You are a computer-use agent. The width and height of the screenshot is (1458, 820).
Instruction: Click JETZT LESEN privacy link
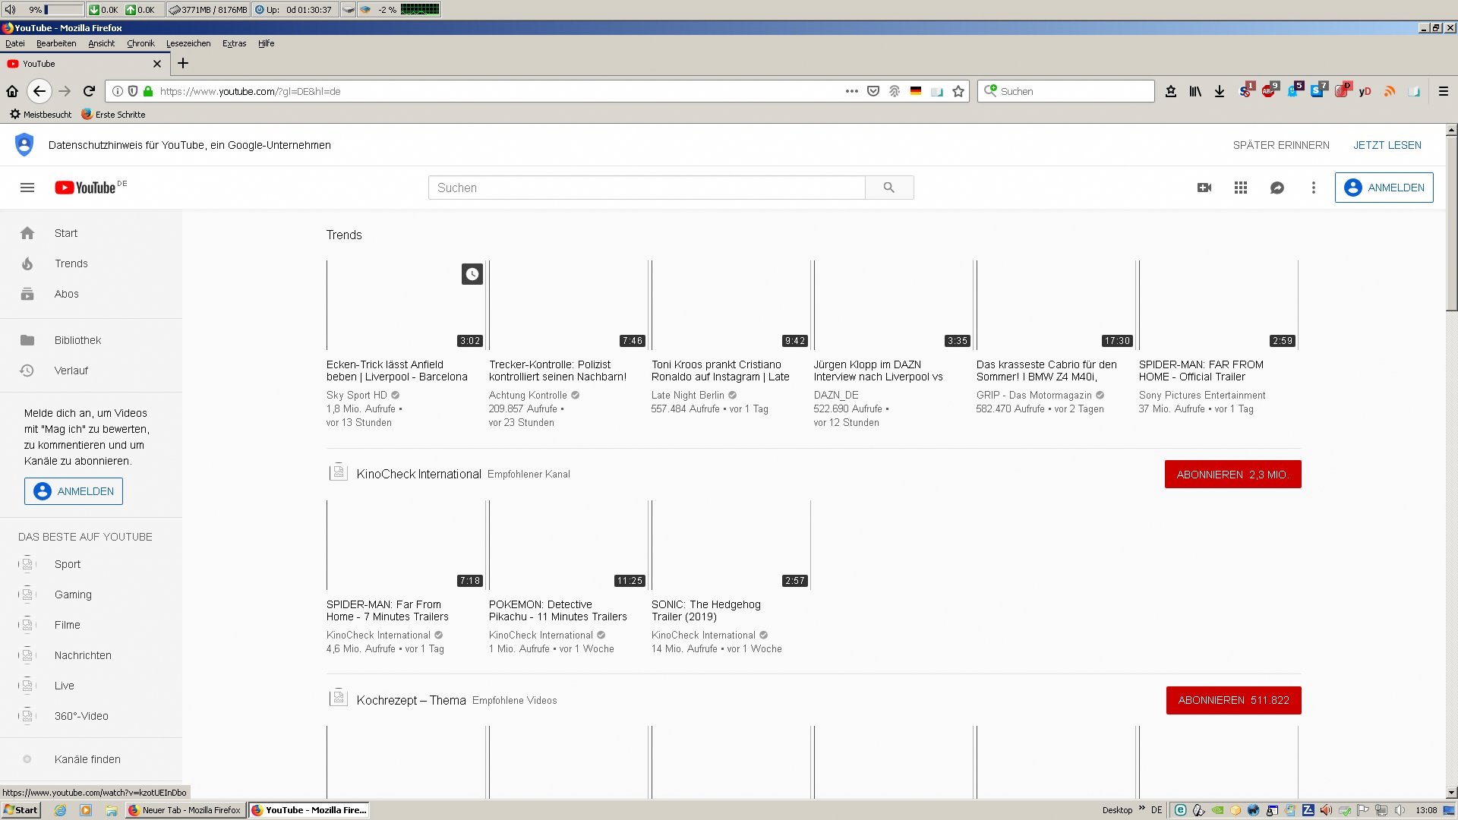(x=1387, y=145)
